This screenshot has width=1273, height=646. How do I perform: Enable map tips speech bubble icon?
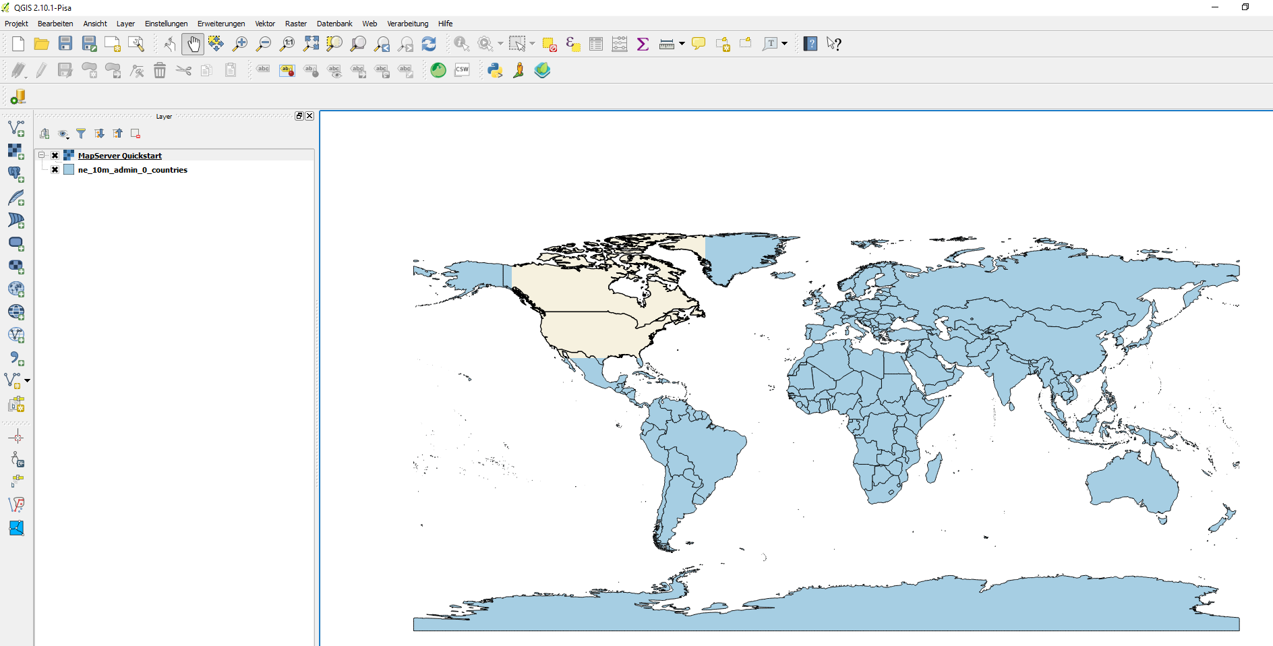[699, 44]
